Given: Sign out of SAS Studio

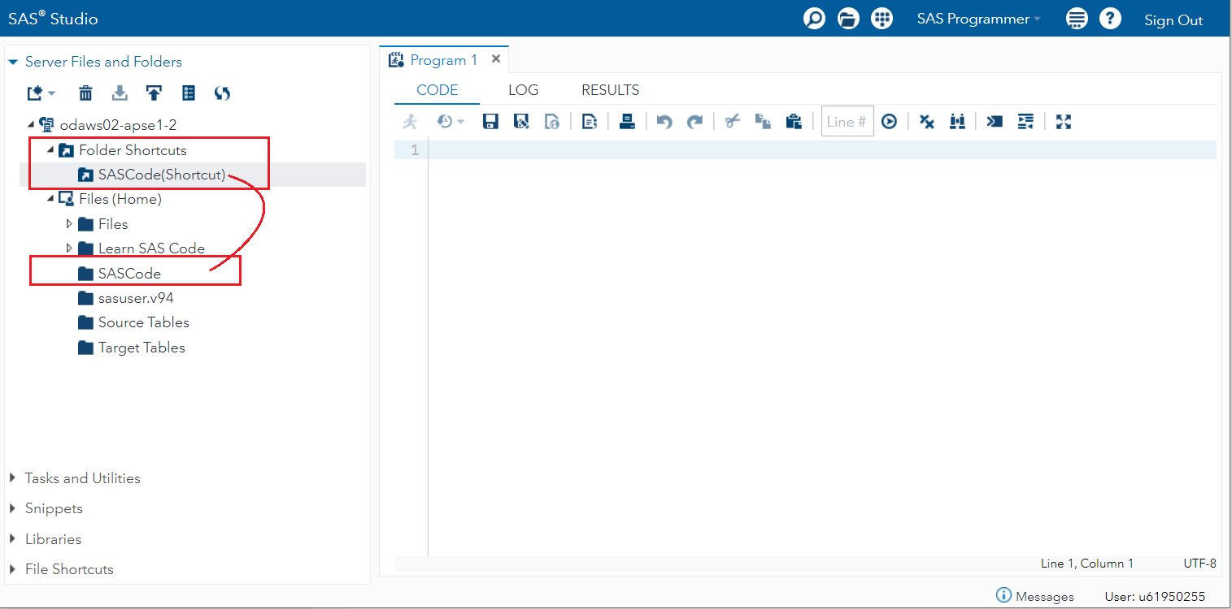Looking at the screenshot, I should tap(1173, 19).
